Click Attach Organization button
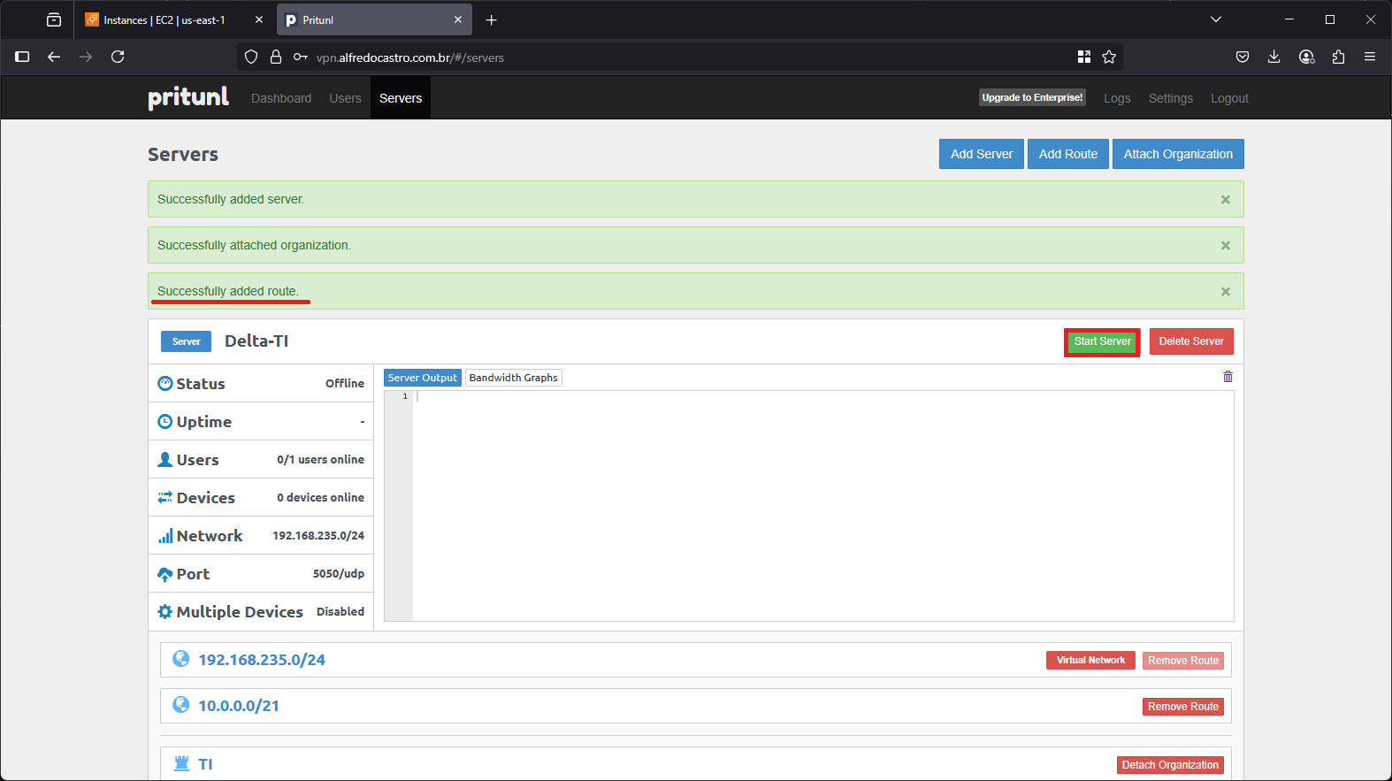 pyautogui.click(x=1178, y=154)
